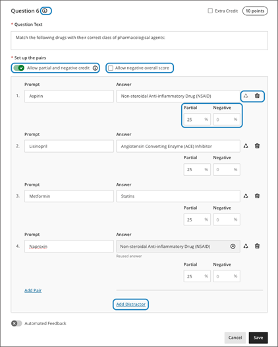Click the Add Distractor link
Viewport: 278px width, 347px height.
click(x=131, y=304)
